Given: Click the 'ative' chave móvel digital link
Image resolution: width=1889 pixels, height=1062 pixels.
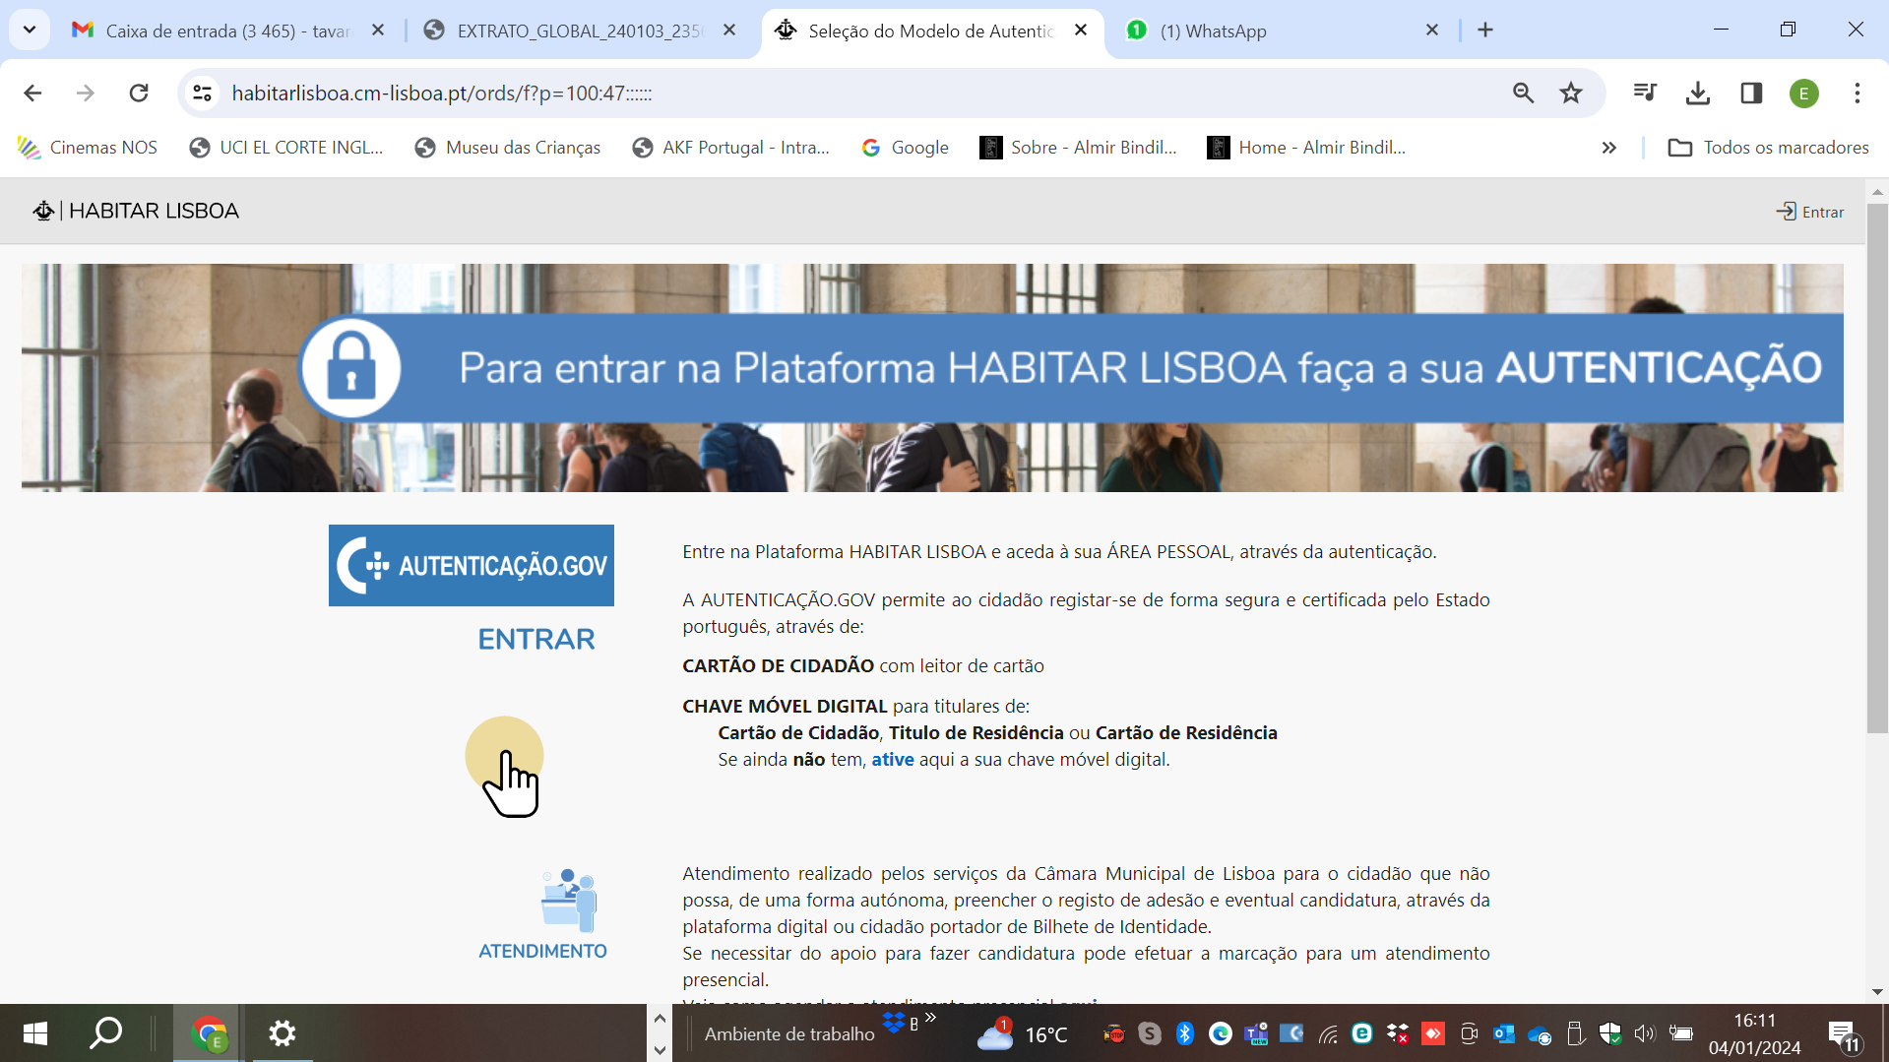Looking at the screenshot, I should coord(892,760).
